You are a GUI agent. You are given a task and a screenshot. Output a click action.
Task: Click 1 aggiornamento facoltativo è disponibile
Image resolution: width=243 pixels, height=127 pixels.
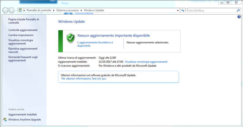tap(95, 44)
